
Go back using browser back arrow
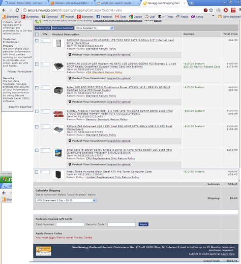click(4, 10)
